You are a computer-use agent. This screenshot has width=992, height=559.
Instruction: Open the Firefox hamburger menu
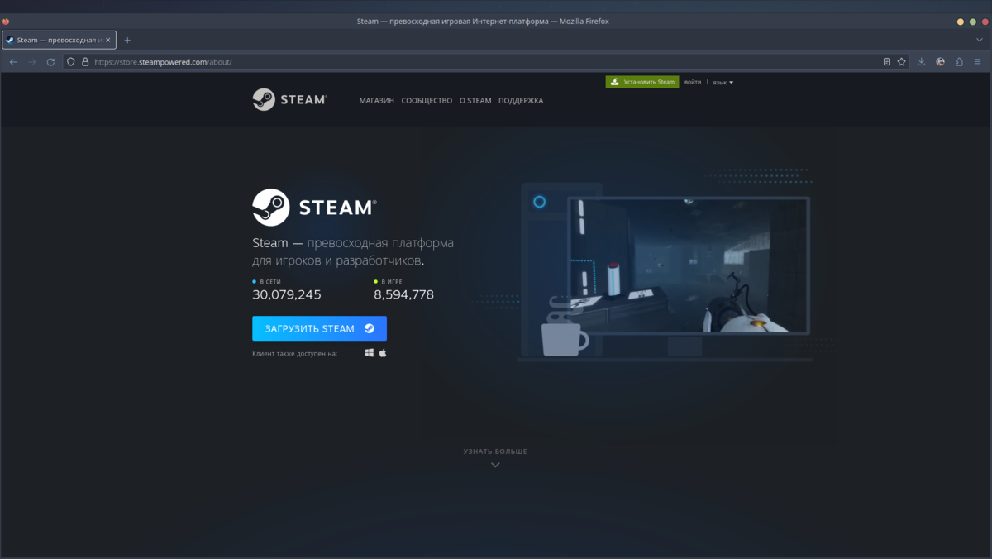(978, 62)
